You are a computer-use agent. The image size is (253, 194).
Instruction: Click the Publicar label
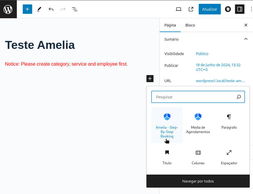coord(171,65)
